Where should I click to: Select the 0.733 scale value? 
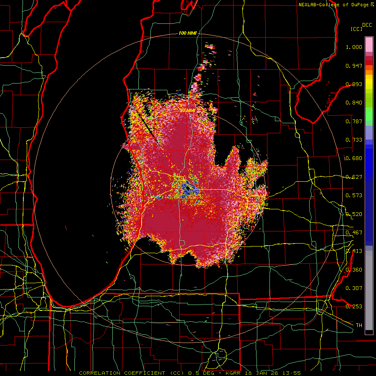[354, 140]
